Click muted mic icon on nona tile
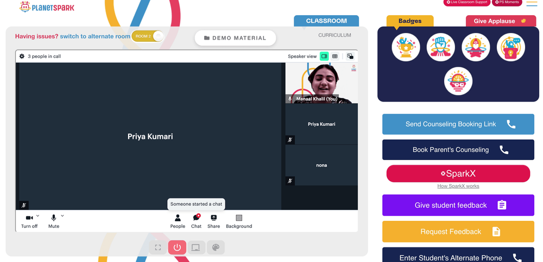Image resolution: width=543 pixels, height=262 pixels. pos(290,181)
